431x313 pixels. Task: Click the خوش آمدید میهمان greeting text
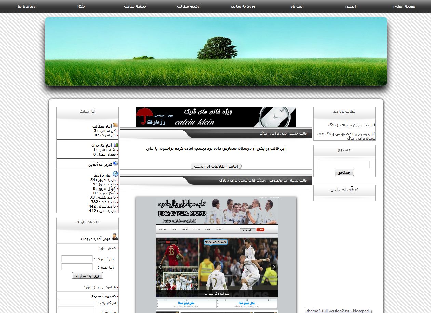coord(96,239)
